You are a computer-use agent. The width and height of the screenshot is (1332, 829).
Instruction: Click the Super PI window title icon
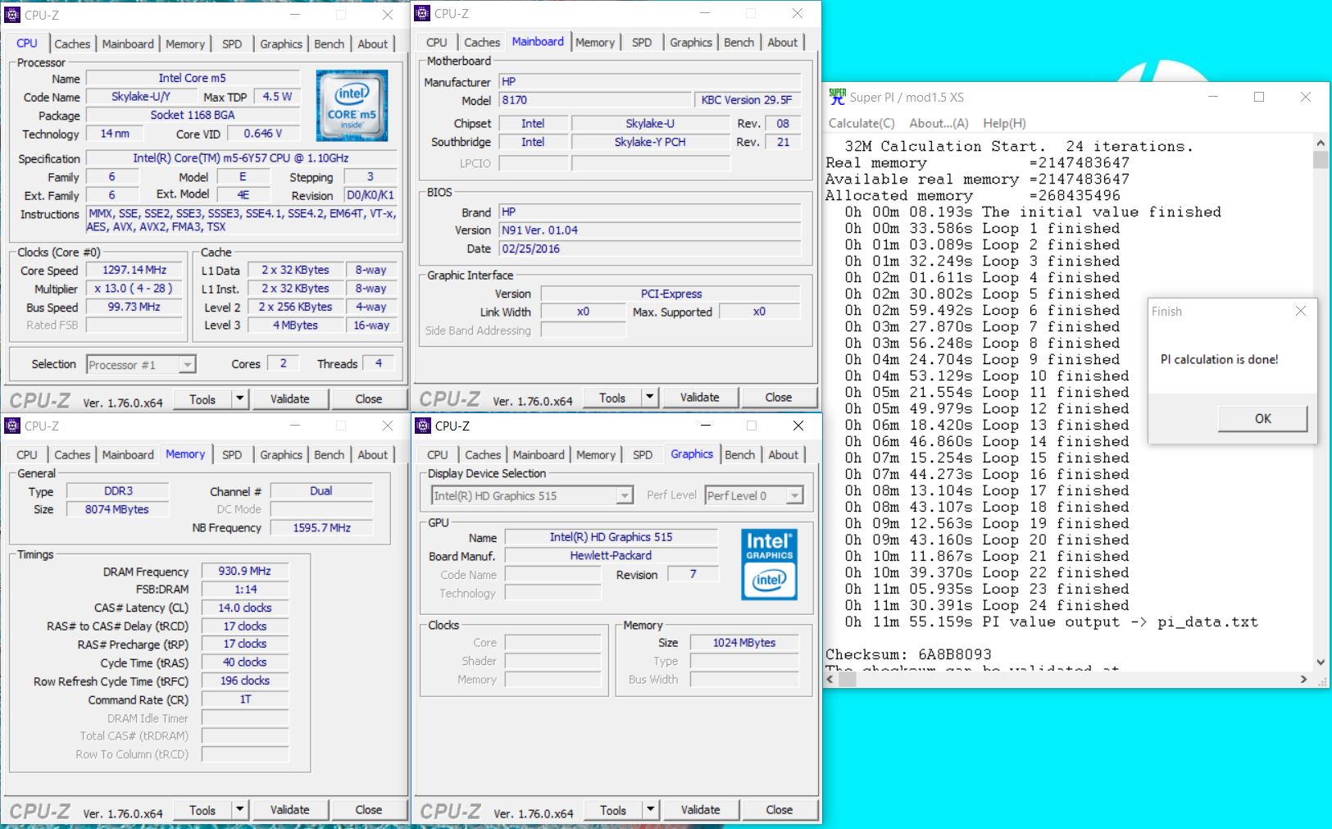point(837,97)
